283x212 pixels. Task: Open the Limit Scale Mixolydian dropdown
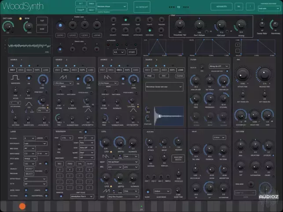coord(82,196)
